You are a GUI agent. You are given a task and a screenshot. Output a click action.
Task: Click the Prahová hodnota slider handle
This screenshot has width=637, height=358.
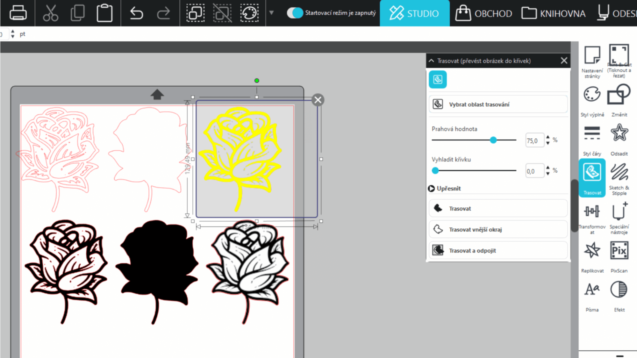(x=493, y=140)
